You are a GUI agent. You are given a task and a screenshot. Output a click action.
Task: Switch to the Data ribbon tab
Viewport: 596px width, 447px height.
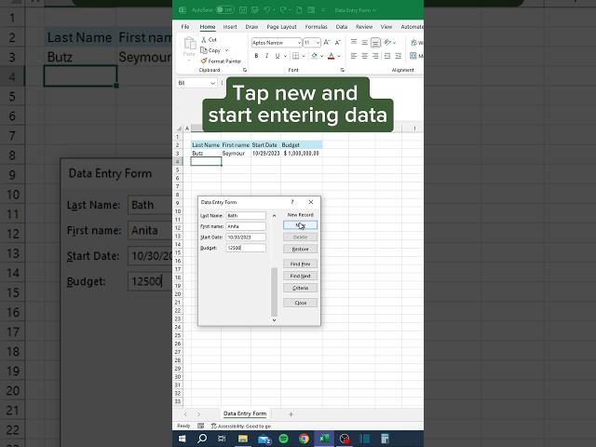coord(342,27)
